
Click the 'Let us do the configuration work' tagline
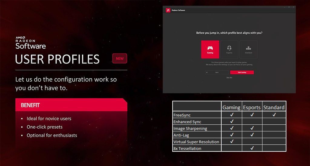pos(66,84)
